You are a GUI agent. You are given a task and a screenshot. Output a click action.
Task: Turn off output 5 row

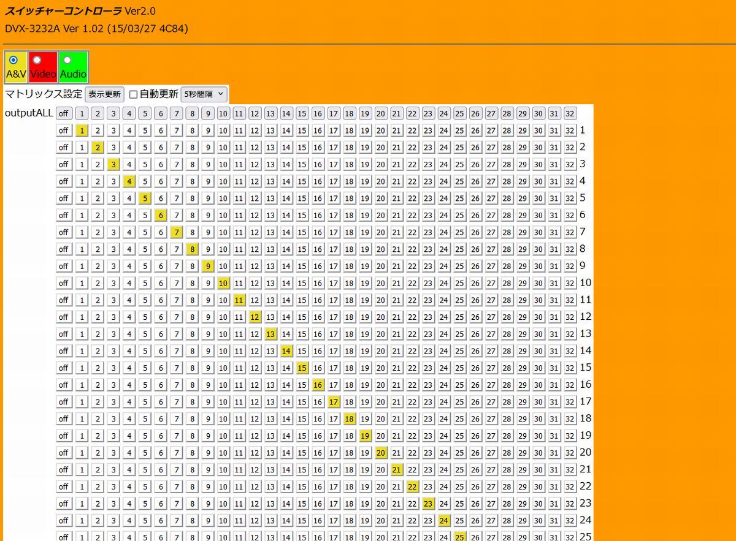pyautogui.click(x=63, y=199)
